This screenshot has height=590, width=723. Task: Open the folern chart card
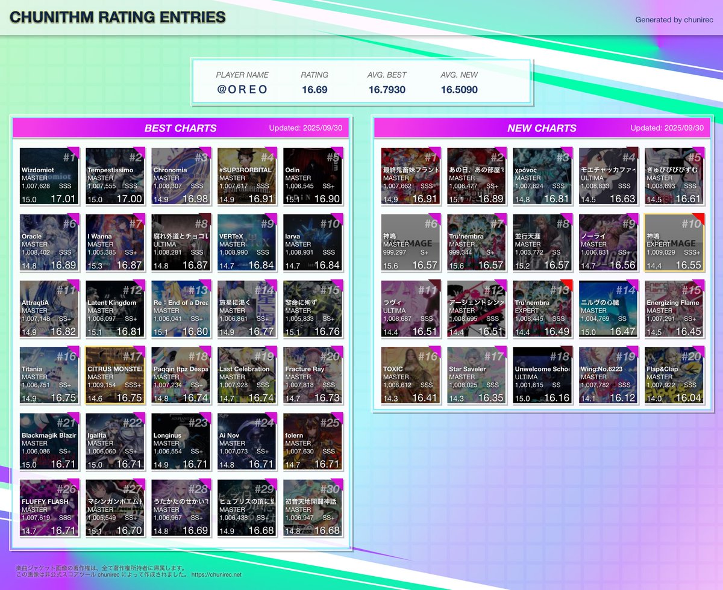pos(313,441)
